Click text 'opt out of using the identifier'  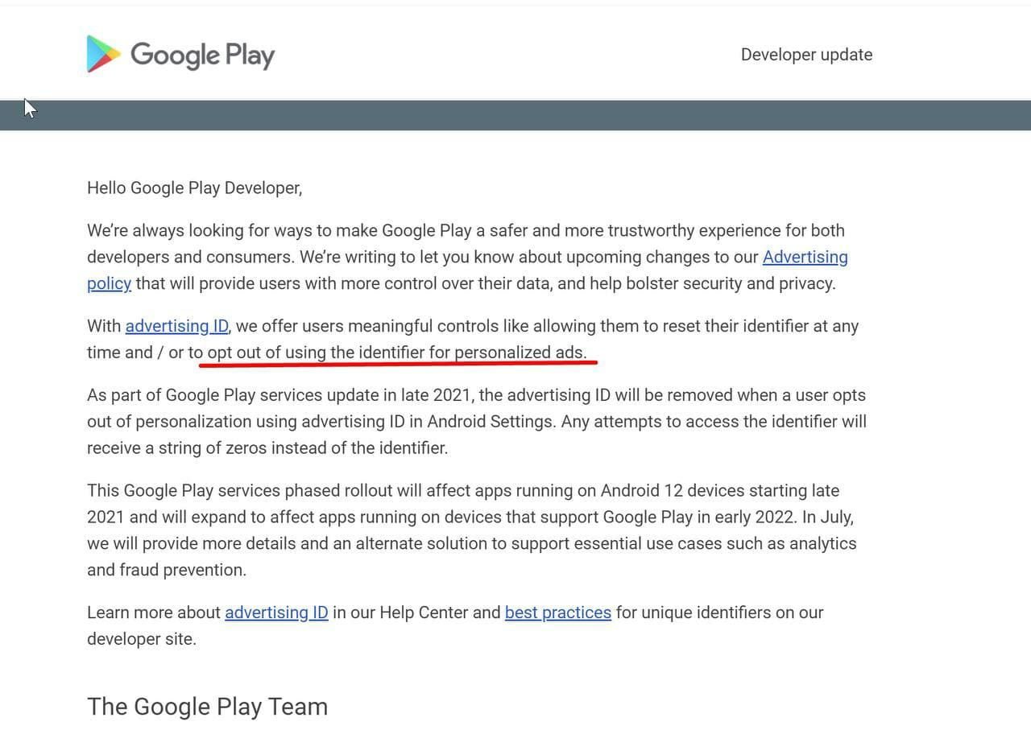pos(317,353)
